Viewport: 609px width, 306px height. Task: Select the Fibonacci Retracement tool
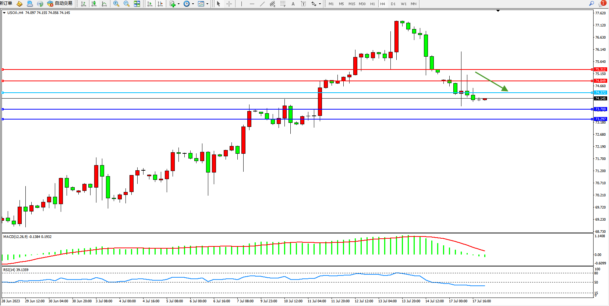[283, 4]
